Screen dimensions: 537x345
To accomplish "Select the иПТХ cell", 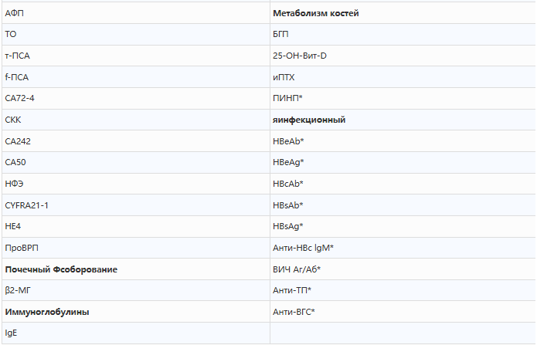I will click(x=403, y=77).
